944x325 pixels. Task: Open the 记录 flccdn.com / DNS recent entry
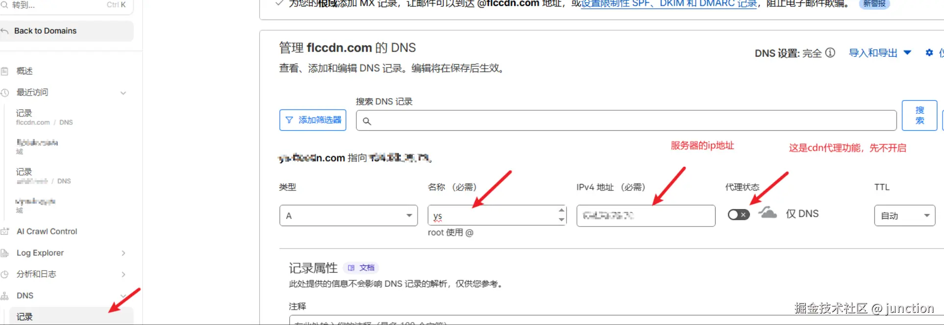coord(44,117)
